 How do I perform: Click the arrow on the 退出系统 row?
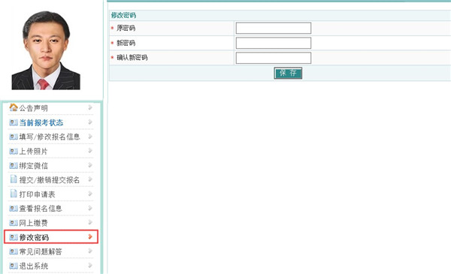pyautogui.click(x=90, y=266)
